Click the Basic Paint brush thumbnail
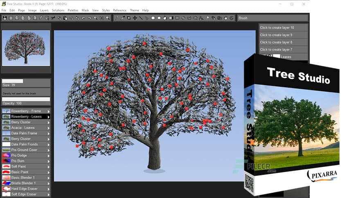 pos(6,172)
